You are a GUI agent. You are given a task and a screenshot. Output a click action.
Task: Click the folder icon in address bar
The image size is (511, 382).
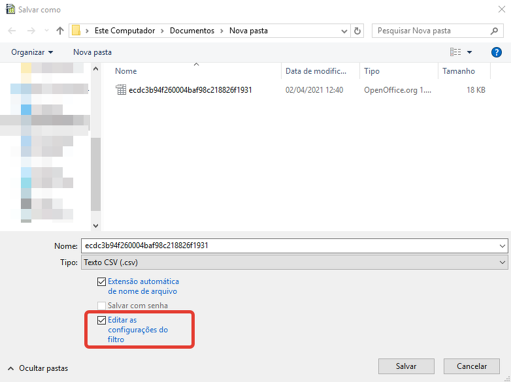tap(76, 31)
